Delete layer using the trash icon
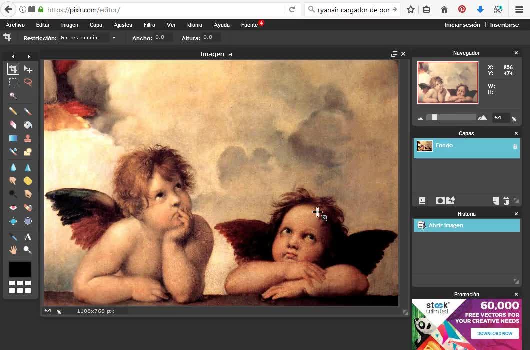 (x=506, y=201)
